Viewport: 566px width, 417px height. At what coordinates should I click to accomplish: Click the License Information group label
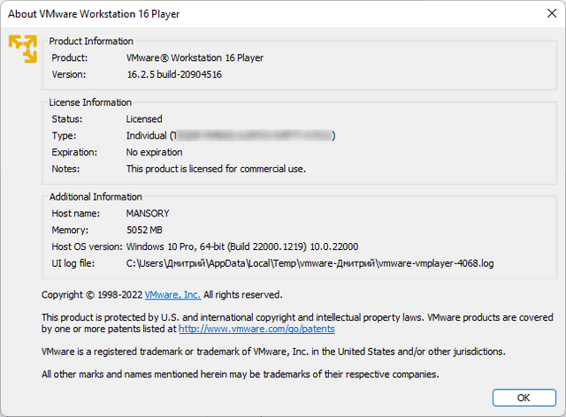point(90,102)
